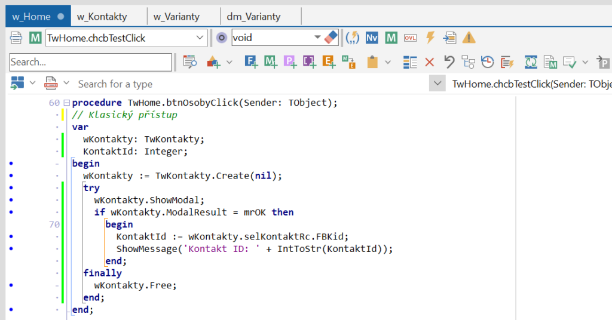Click the add field F+ icon
The width and height of the screenshot is (612, 320).
tap(252, 61)
